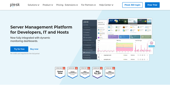The height and width of the screenshot is (96, 170).
Task: Follow the Buy now link
Action: click(34, 49)
